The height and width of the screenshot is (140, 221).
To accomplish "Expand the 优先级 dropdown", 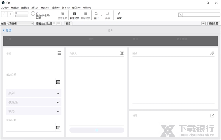I will 34,102.
